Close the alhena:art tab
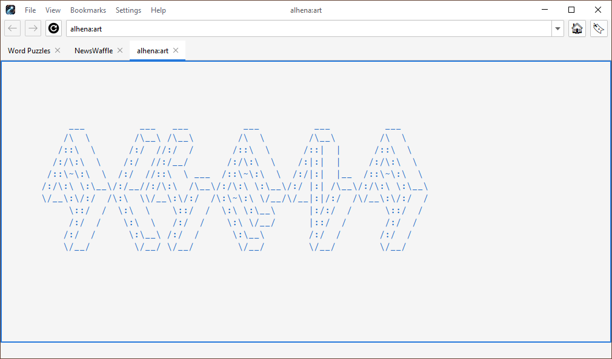 pyautogui.click(x=176, y=50)
